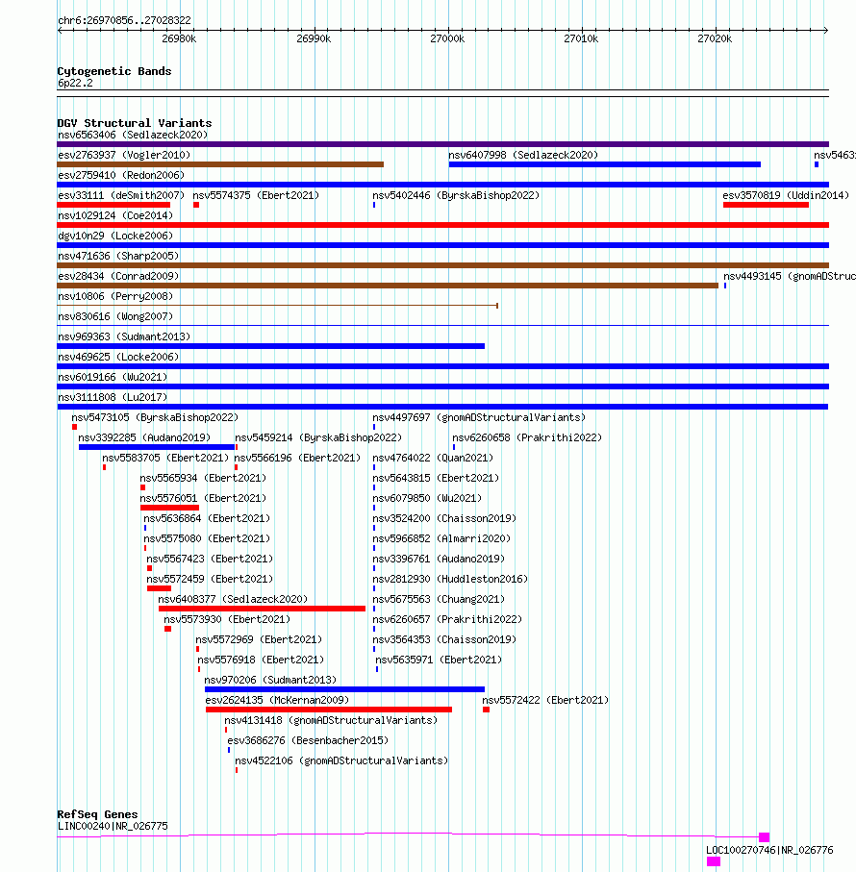Open esv33111 (deSmith2007) variant
The height and width of the screenshot is (872, 856).
point(121,195)
